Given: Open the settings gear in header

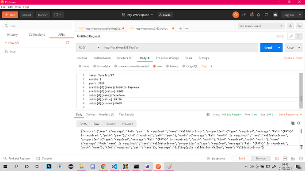Looking at the screenshot, I should (x=252, y=15).
